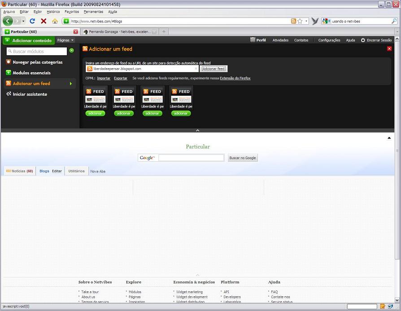Collapse the add content panel with up chevron
Viewport: 401px width, 311px height.
197,130
